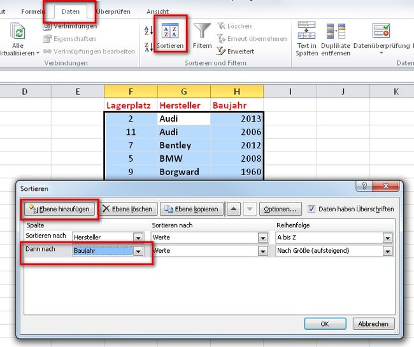Click Ebene kopieren button

192,209
